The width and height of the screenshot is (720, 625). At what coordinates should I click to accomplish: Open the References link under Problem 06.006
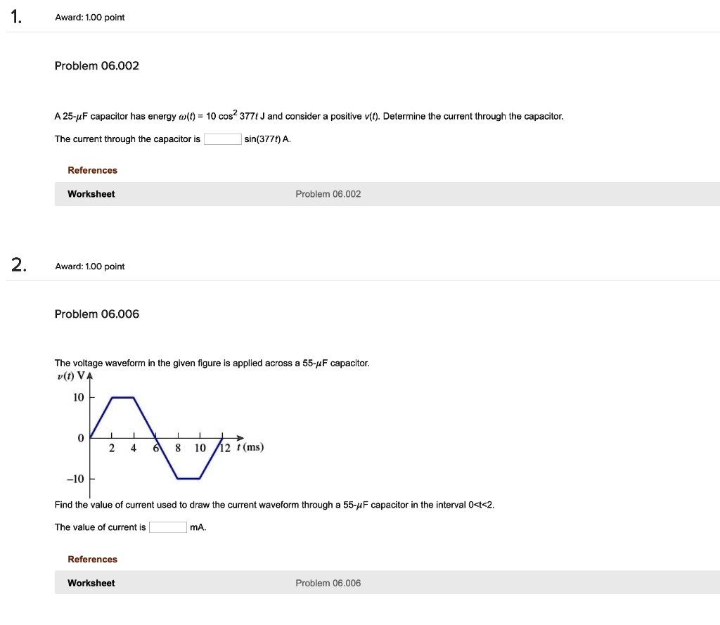click(x=92, y=559)
